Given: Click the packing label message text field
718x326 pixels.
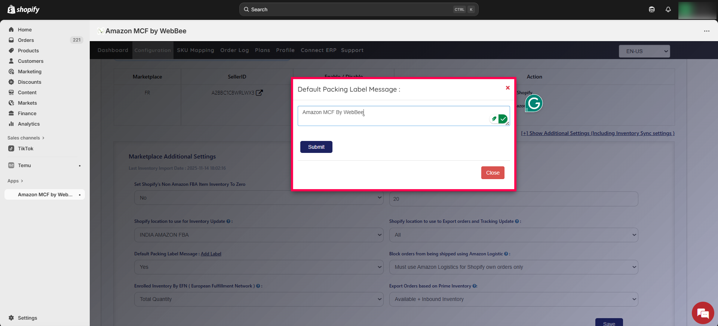Looking at the screenshot, I should [393, 116].
